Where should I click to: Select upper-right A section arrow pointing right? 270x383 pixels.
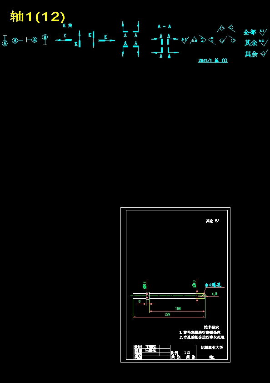173,39
